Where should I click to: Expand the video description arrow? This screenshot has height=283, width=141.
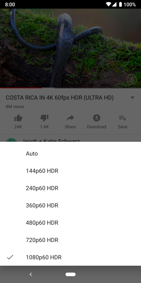132,98
